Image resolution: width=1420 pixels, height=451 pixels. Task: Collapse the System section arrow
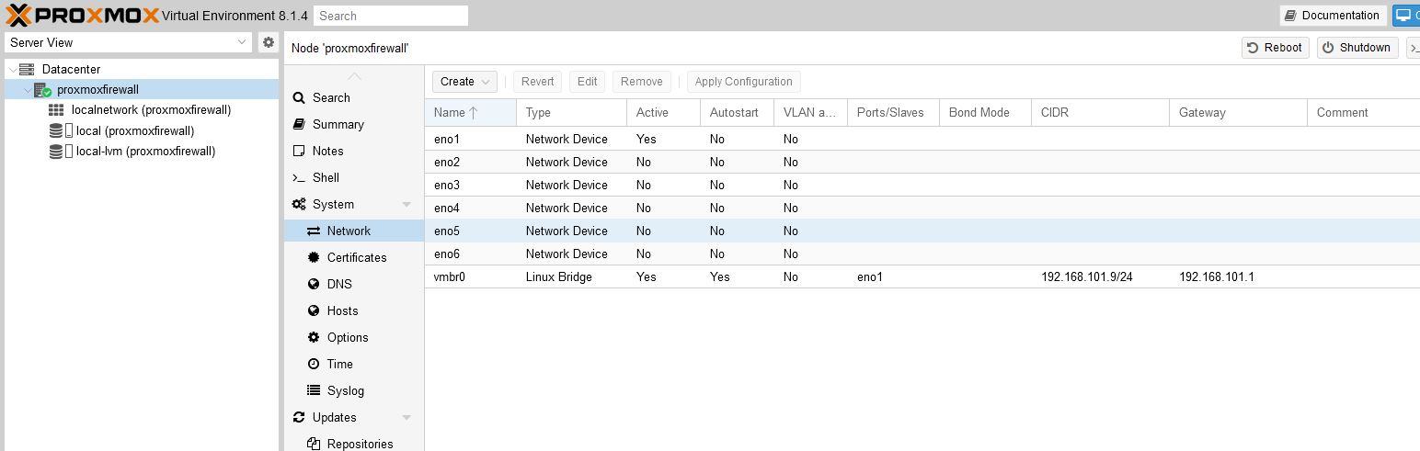click(x=407, y=205)
